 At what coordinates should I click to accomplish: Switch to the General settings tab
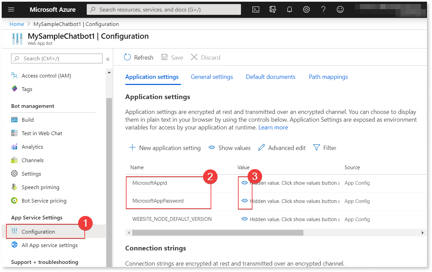pyautogui.click(x=212, y=77)
